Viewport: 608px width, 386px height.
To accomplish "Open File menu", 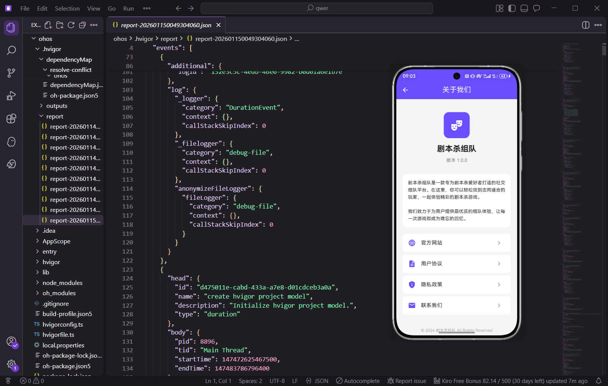I will [25, 8].
